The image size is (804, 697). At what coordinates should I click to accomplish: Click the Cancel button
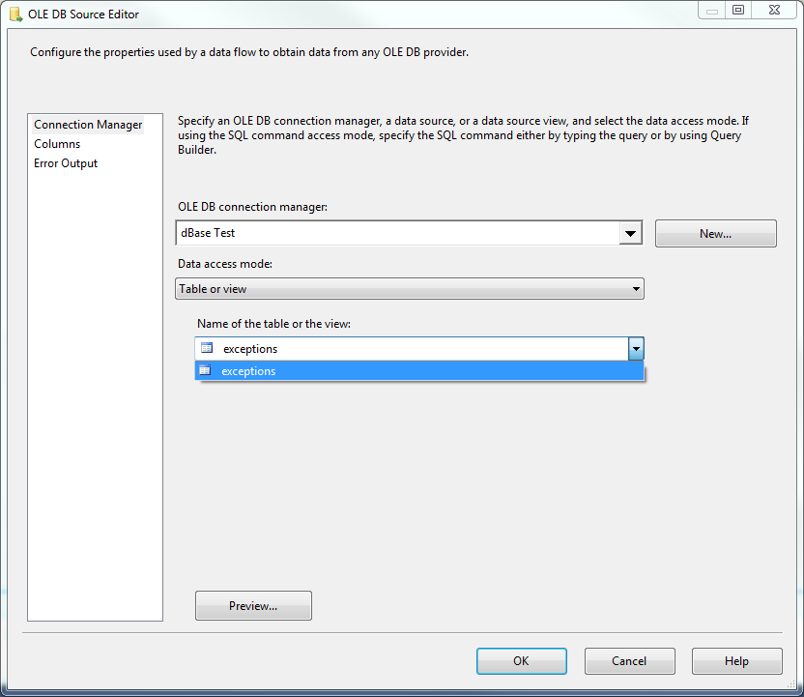(x=629, y=661)
